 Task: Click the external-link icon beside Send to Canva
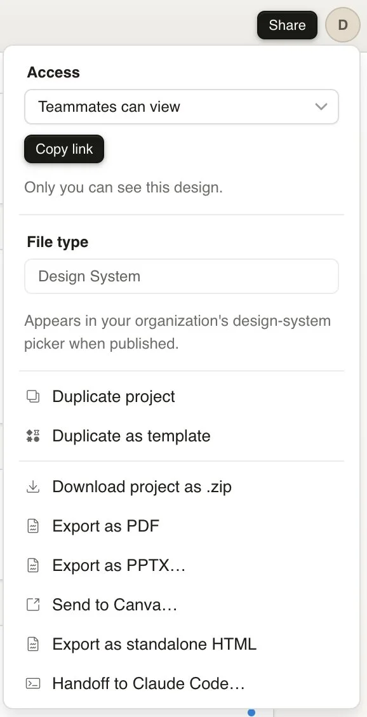pyautogui.click(x=33, y=605)
